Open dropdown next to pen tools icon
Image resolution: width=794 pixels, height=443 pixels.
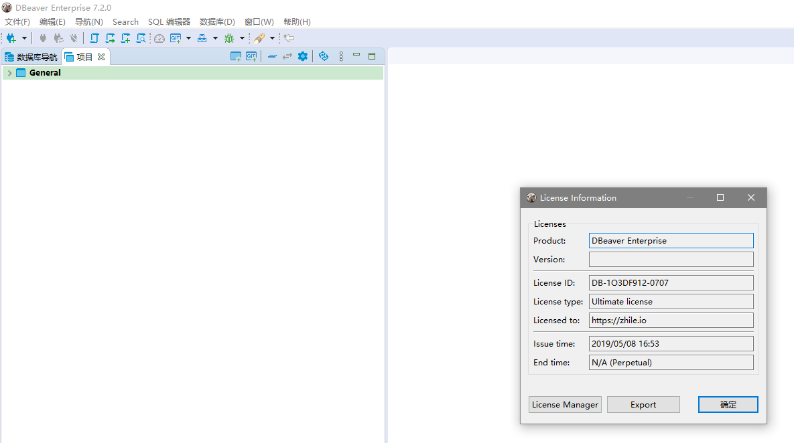click(272, 38)
